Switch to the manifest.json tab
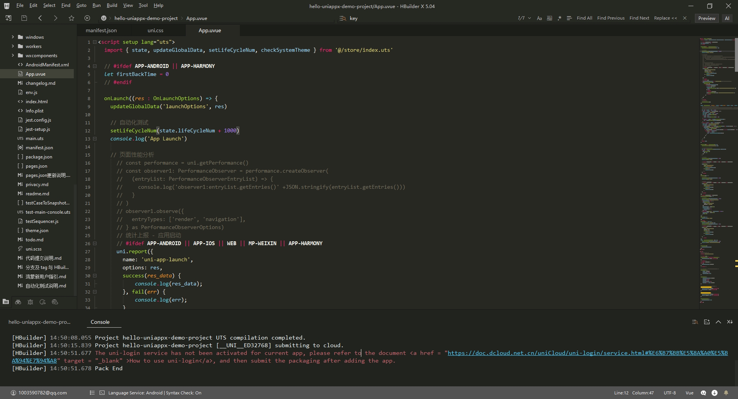738x399 pixels. point(101,30)
